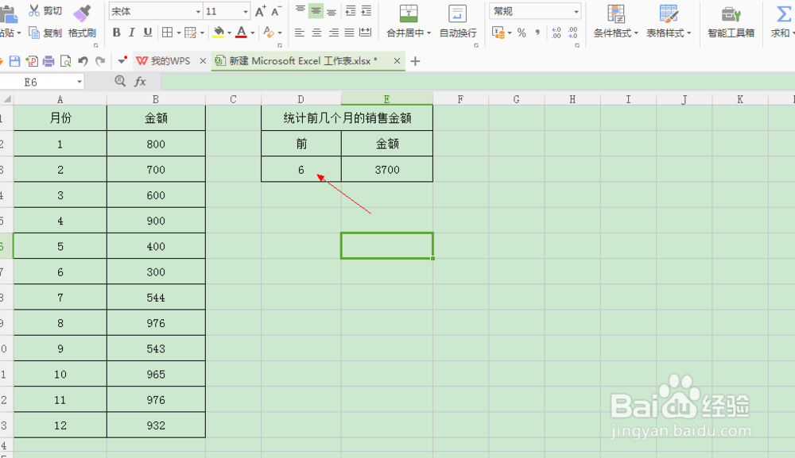Image resolution: width=795 pixels, height=458 pixels.
Task: Select the Format Painter (格式刷) tool
Action: point(82,21)
